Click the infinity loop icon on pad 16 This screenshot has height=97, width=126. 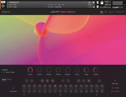click(102, 86)
